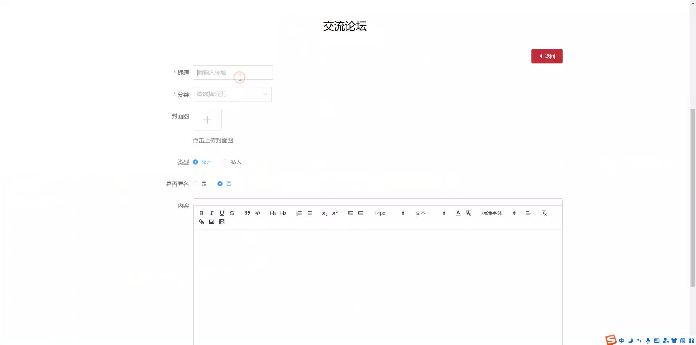Insert an image into the content
696x345 pixels.
coord(211,222)
